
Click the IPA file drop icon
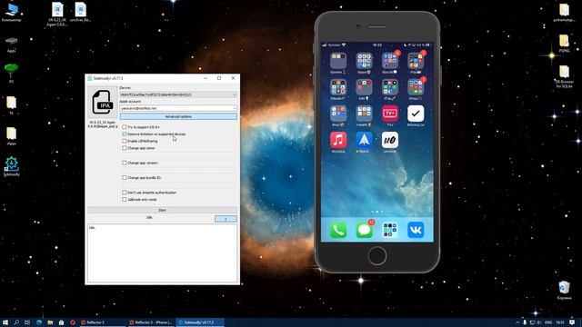point(103,102)
